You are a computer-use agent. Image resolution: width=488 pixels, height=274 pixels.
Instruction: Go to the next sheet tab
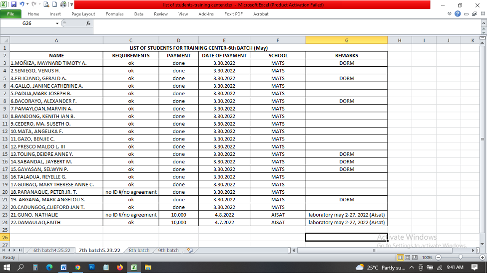click(x=14, y=250)
